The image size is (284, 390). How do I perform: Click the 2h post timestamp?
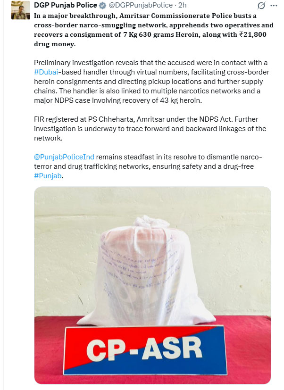(183, 5)
